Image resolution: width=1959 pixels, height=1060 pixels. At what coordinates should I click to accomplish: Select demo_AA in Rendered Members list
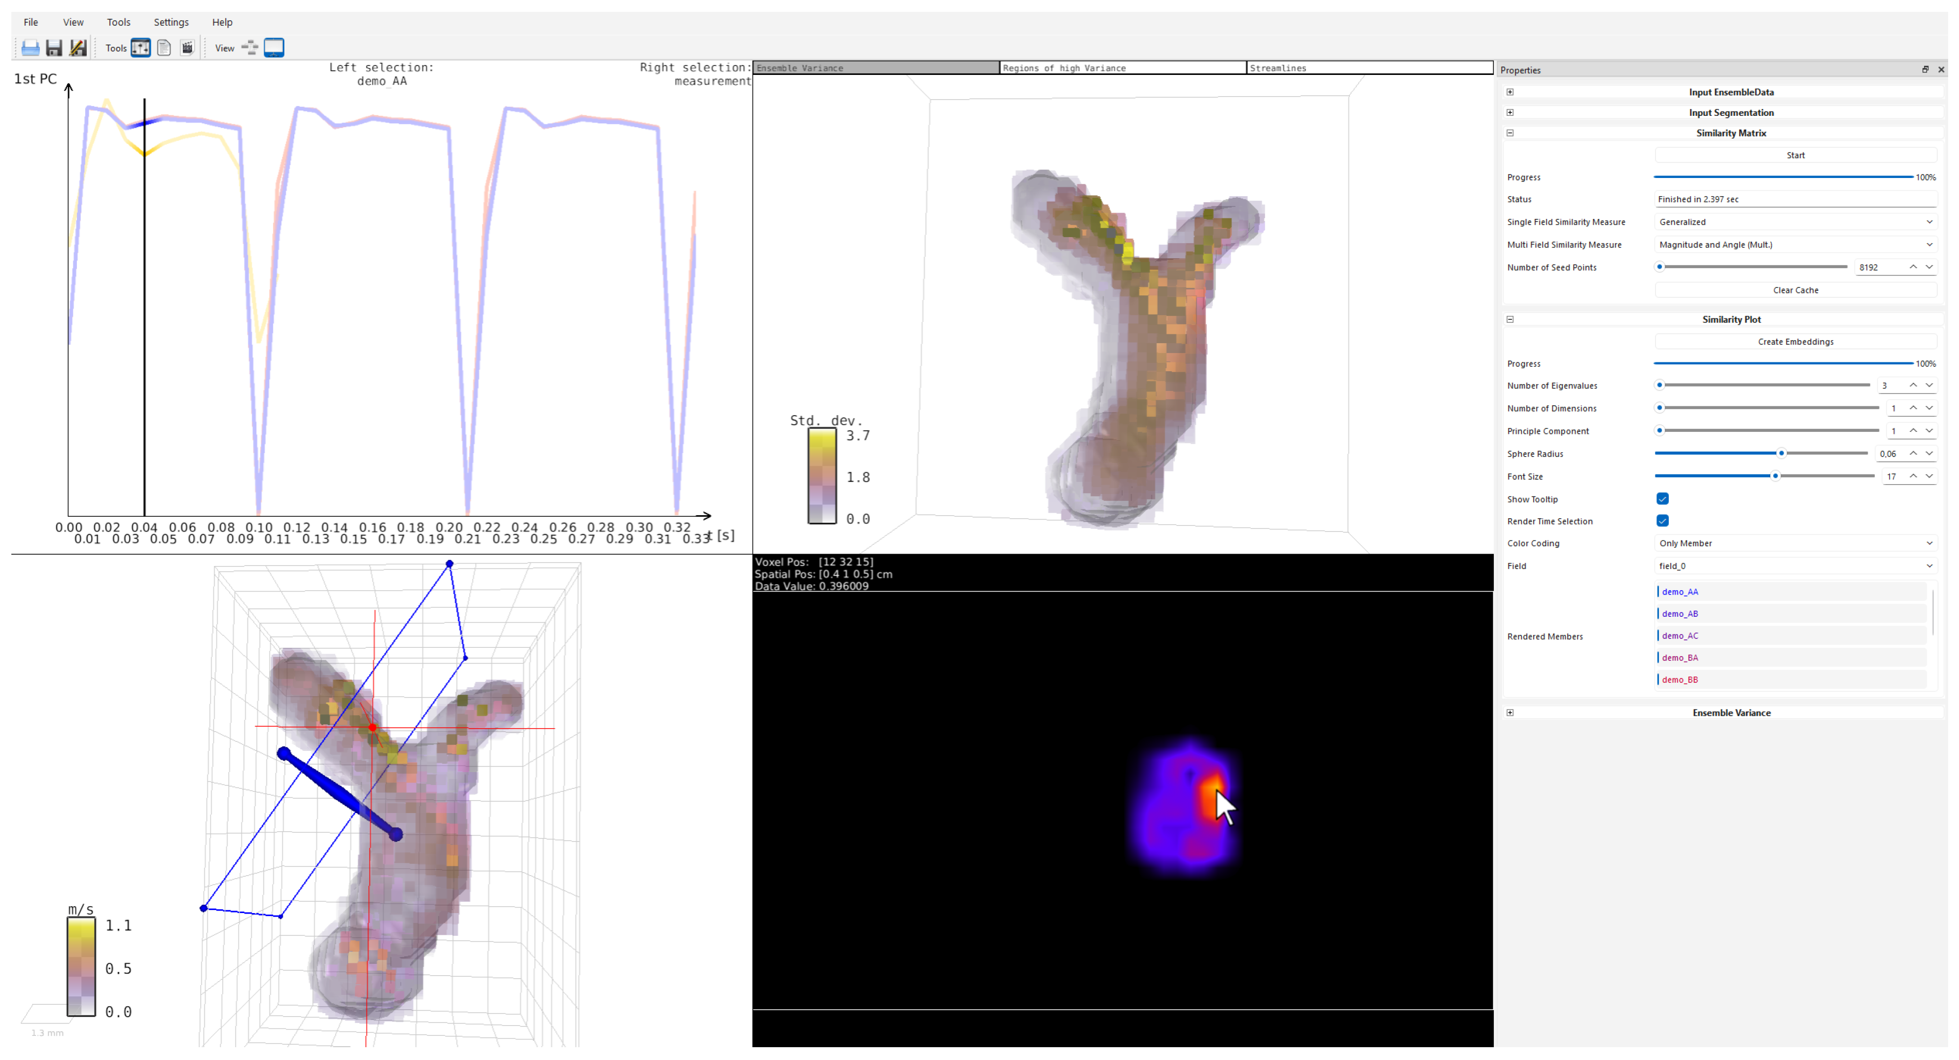[1791, 592]
